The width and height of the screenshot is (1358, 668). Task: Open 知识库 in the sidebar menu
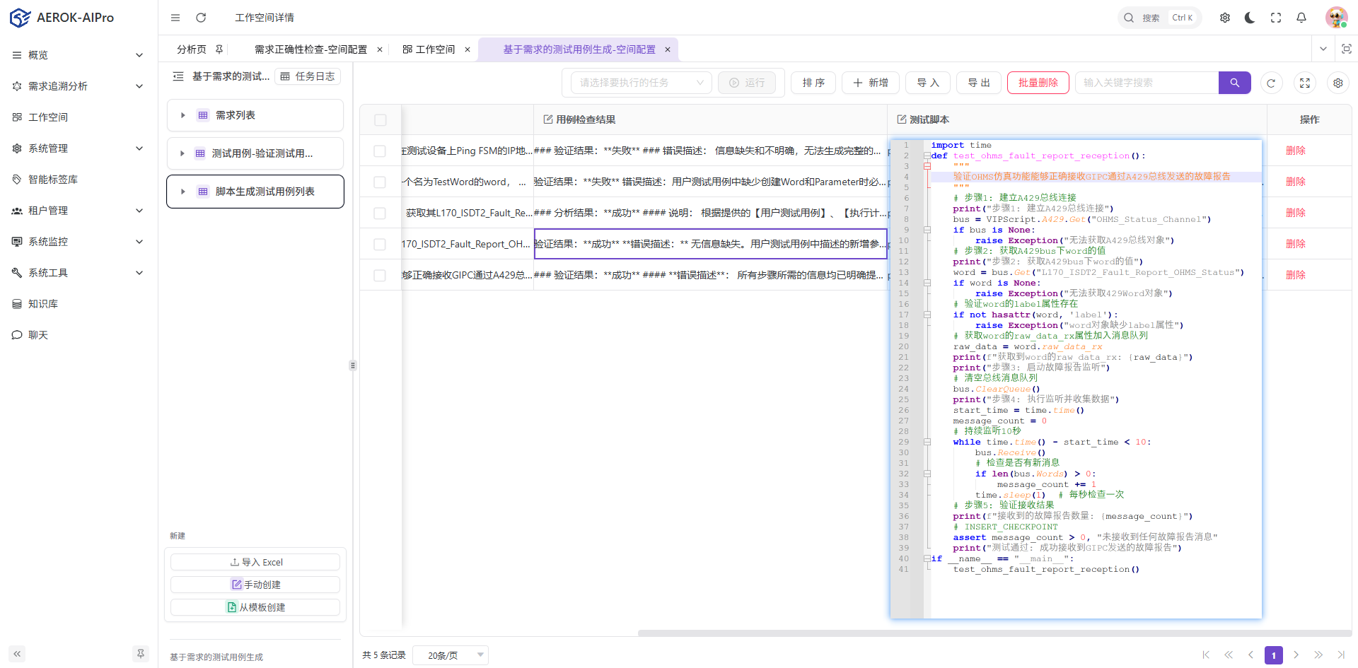click(x=43, y=304)
